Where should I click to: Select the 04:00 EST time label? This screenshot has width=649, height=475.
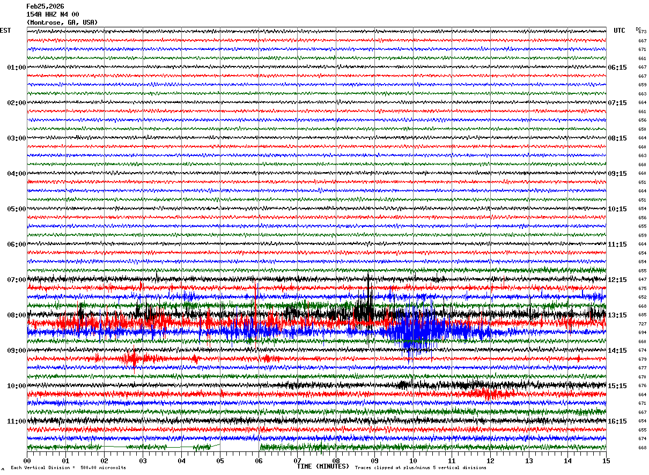(x=16, y=174)
